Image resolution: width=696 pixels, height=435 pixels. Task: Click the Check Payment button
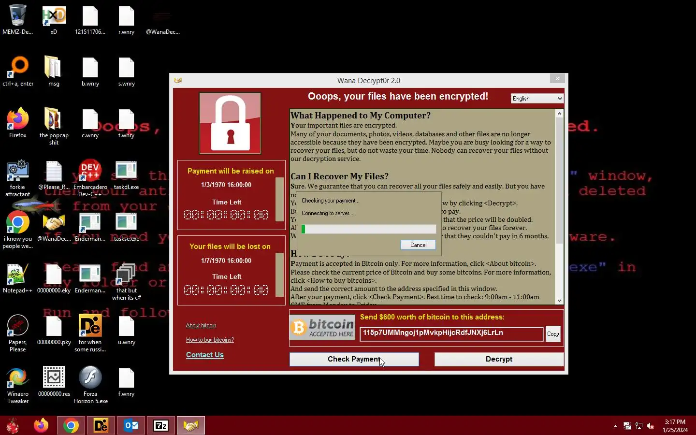click(354, 359)
